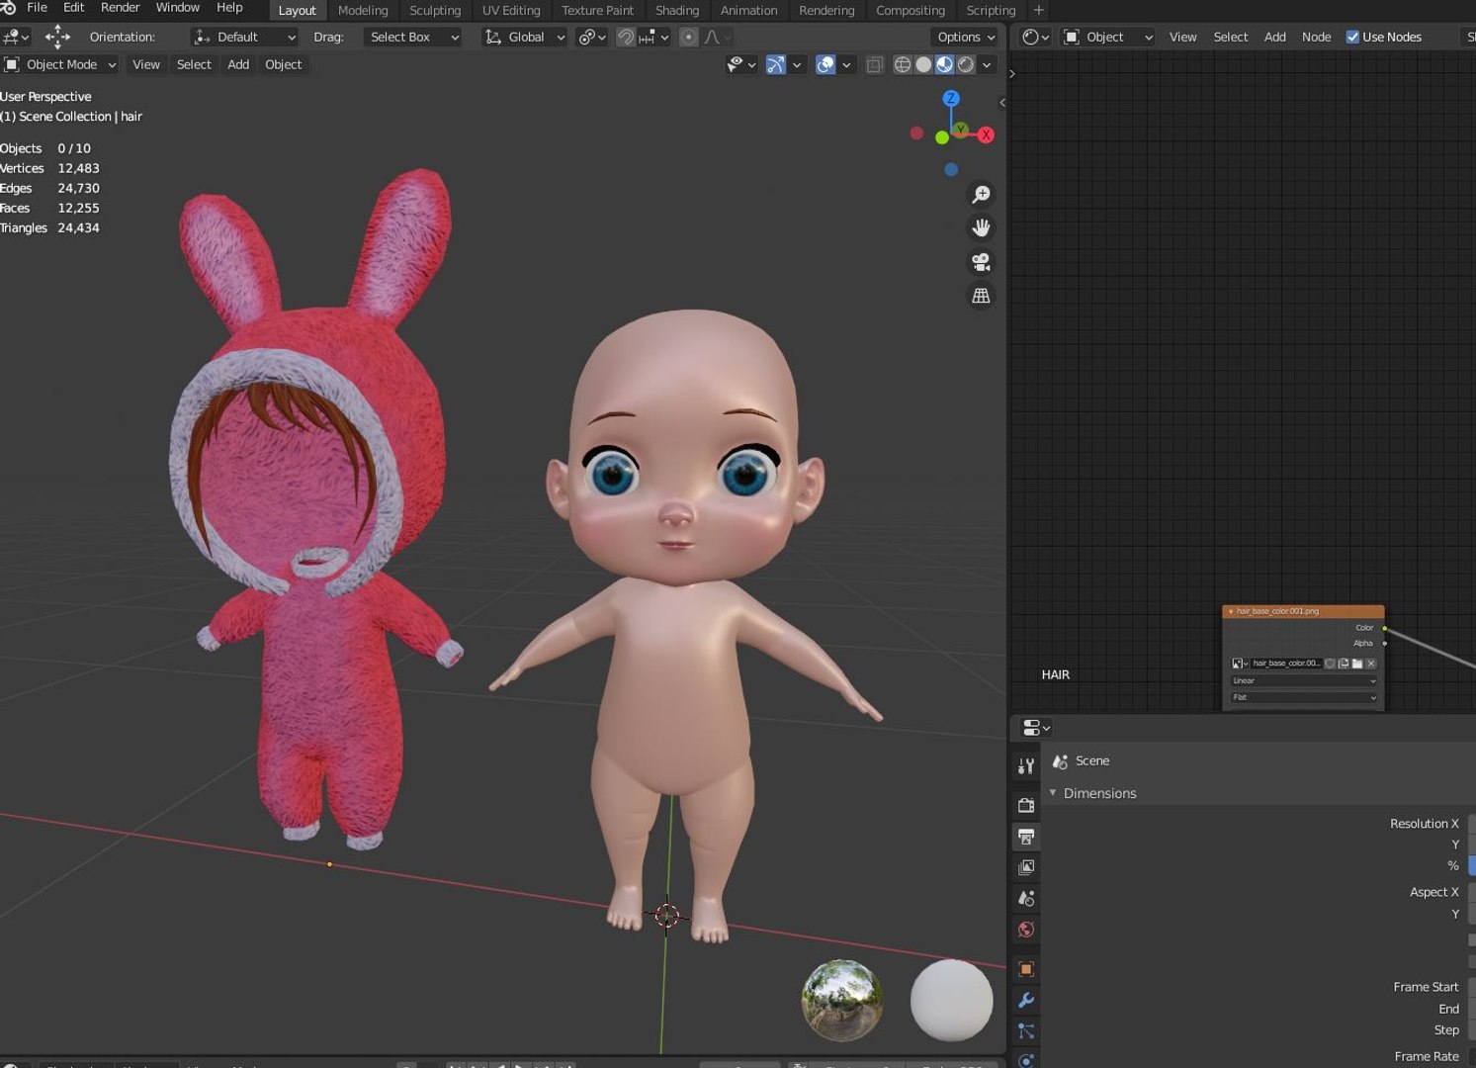Toggle the Use Nodes checkbox
The height and width of the screenshot is (1068, 1476).
1352,37
